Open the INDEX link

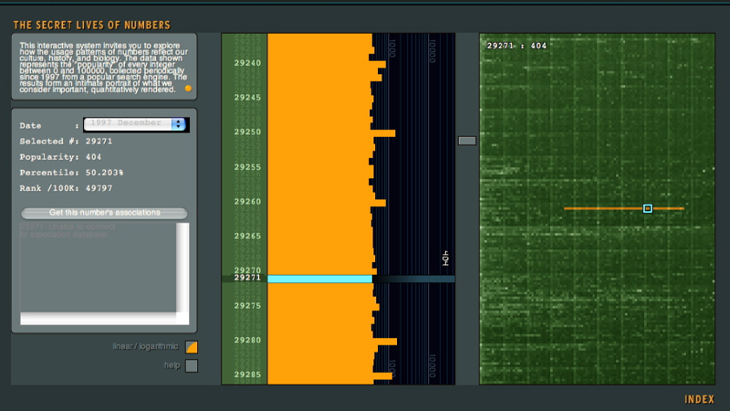point(698,399)
